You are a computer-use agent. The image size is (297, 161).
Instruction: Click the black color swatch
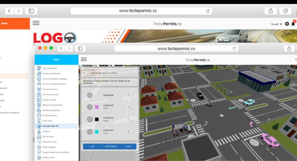tap(97, 119)
